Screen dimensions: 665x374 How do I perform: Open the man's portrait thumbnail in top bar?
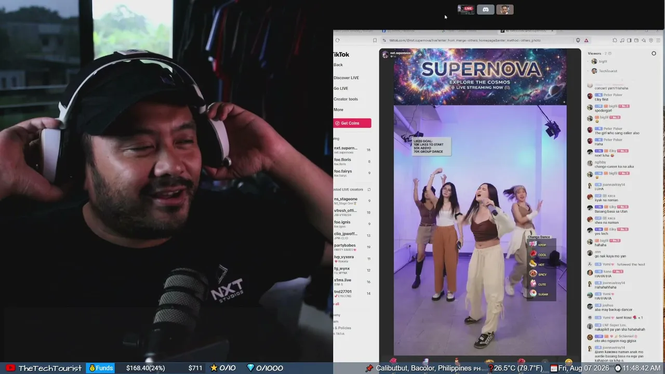(505, 9)
